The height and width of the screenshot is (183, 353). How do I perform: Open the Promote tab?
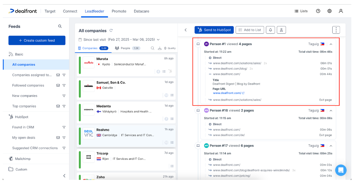click(119, 11)
